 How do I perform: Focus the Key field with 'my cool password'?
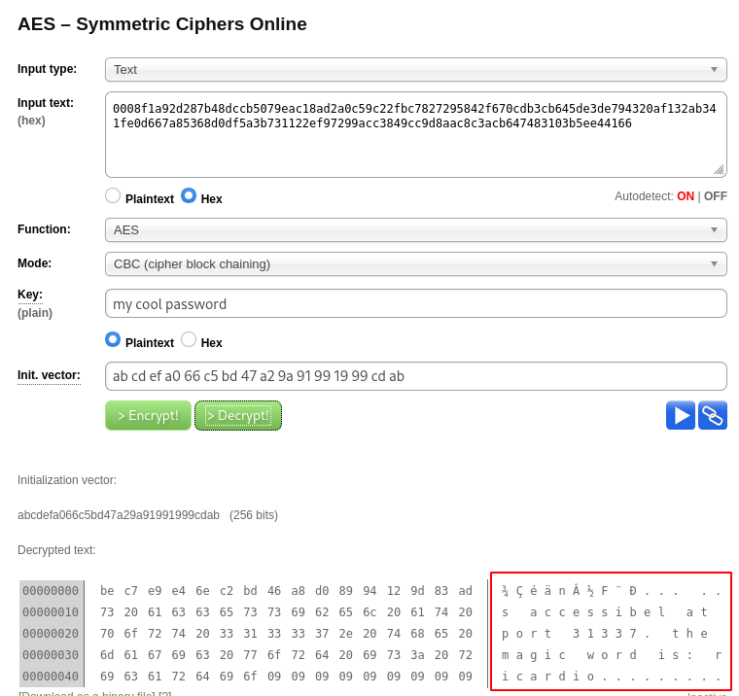[x=415, y=304]
